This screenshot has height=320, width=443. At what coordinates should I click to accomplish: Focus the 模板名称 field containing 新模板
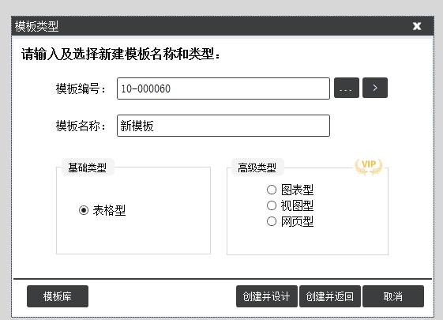click(223, 126)
